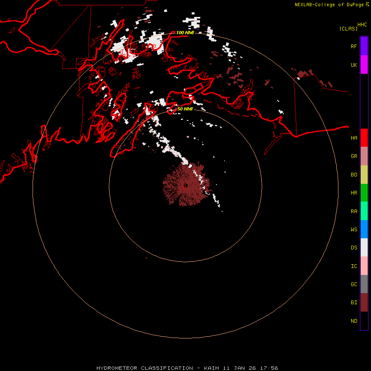Click the WS legend label
The height and width of the screenshot is (371, 371).
354,229
